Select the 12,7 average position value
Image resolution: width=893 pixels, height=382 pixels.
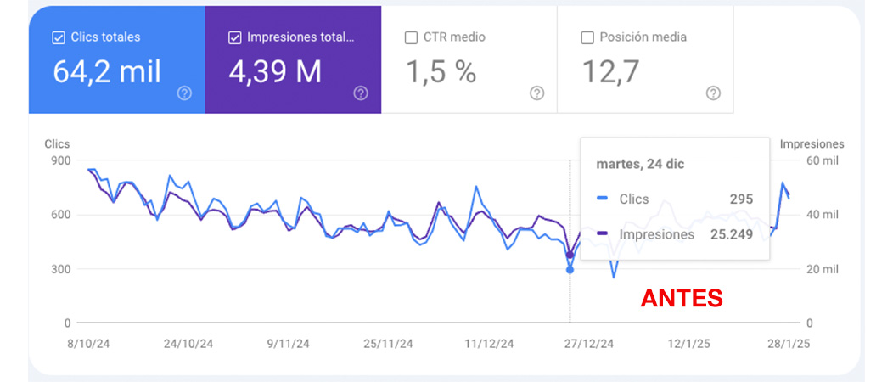point(609,72)
